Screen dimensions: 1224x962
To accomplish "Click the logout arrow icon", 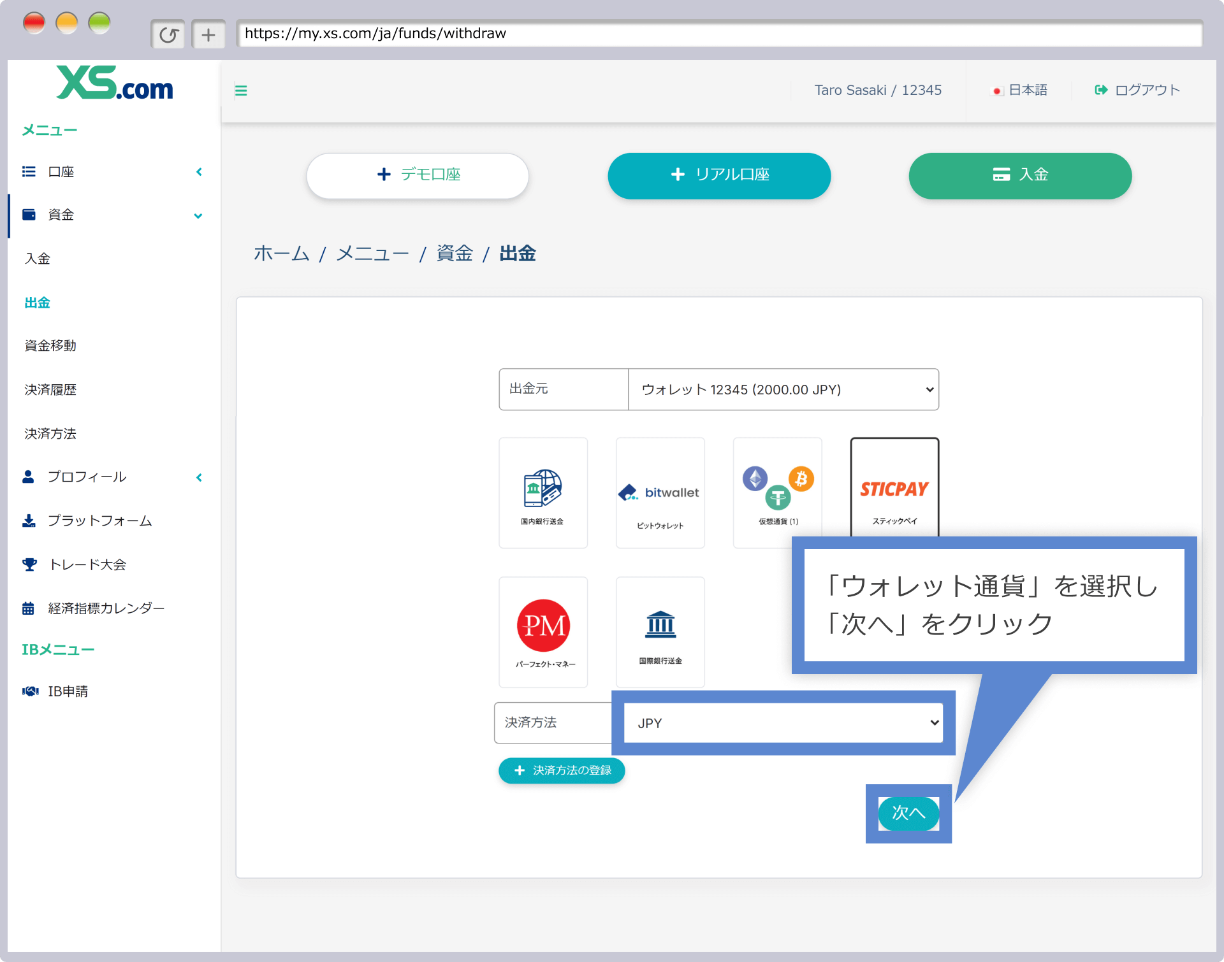I will pyautogui.click(x=1101, y=90).
